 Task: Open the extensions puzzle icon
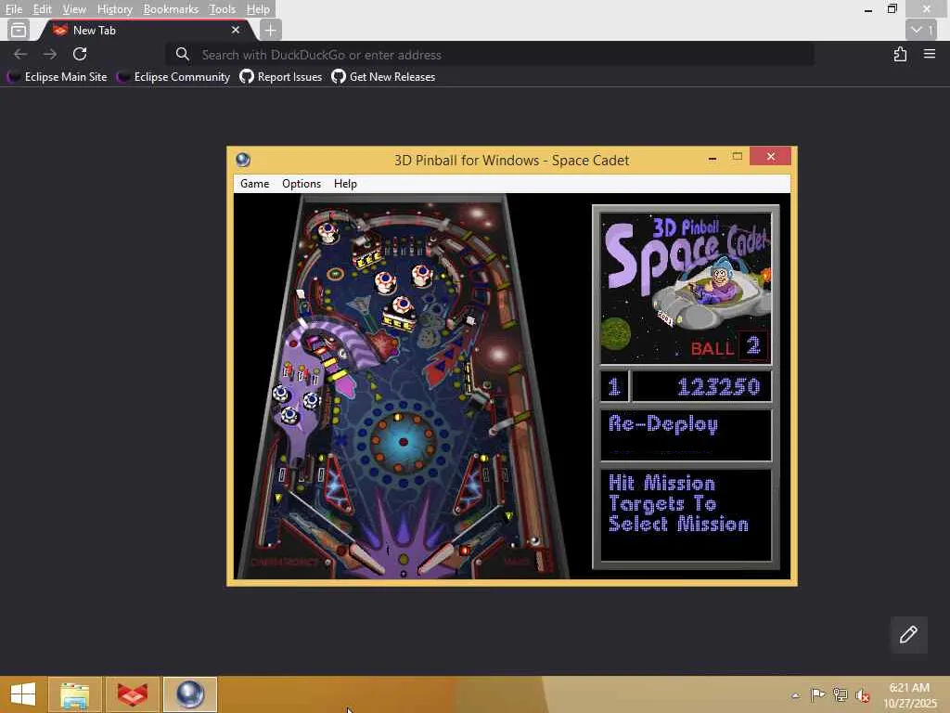click(x=900, y=55)
